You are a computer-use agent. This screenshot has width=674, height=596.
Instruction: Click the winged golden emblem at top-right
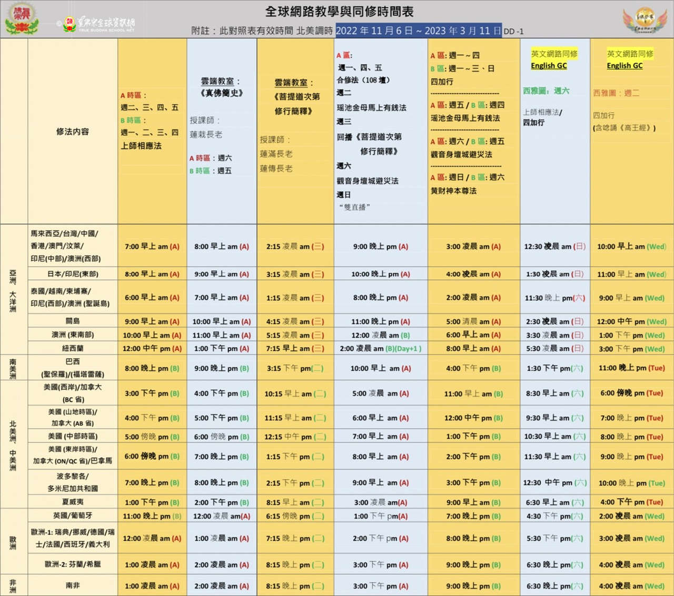[645, 20]
